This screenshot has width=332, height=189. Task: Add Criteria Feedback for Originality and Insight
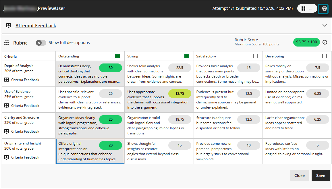tap(22, 157)
